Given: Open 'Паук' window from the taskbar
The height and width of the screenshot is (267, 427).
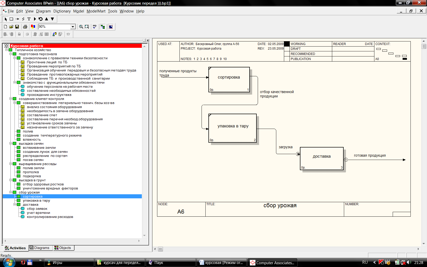Looking at the screenshot, I should (x=170, y=263).
